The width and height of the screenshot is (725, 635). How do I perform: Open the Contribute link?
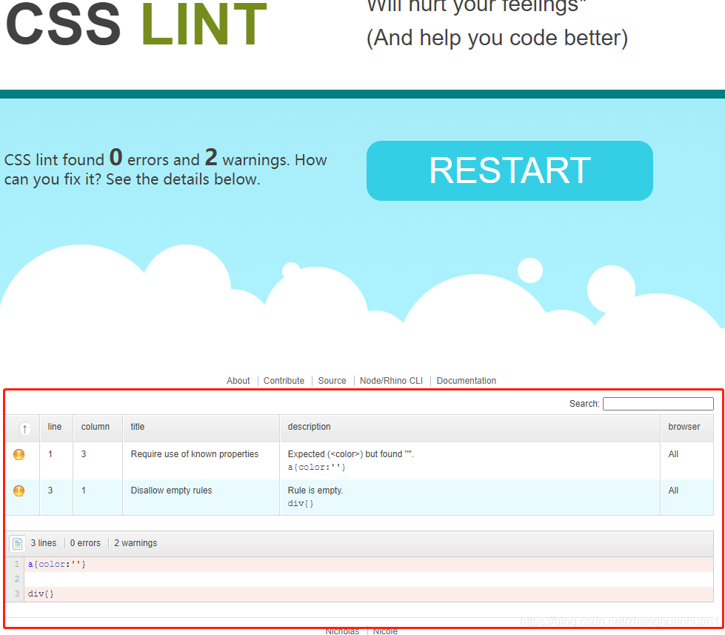(x=284, y=381)
